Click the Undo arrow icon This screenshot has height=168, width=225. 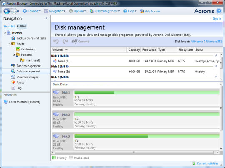pos(56,42)
